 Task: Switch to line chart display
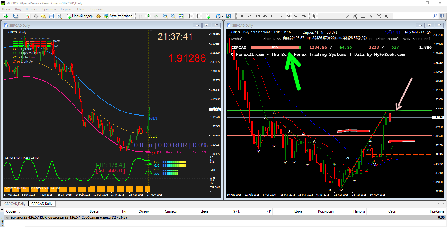point(156,16)
